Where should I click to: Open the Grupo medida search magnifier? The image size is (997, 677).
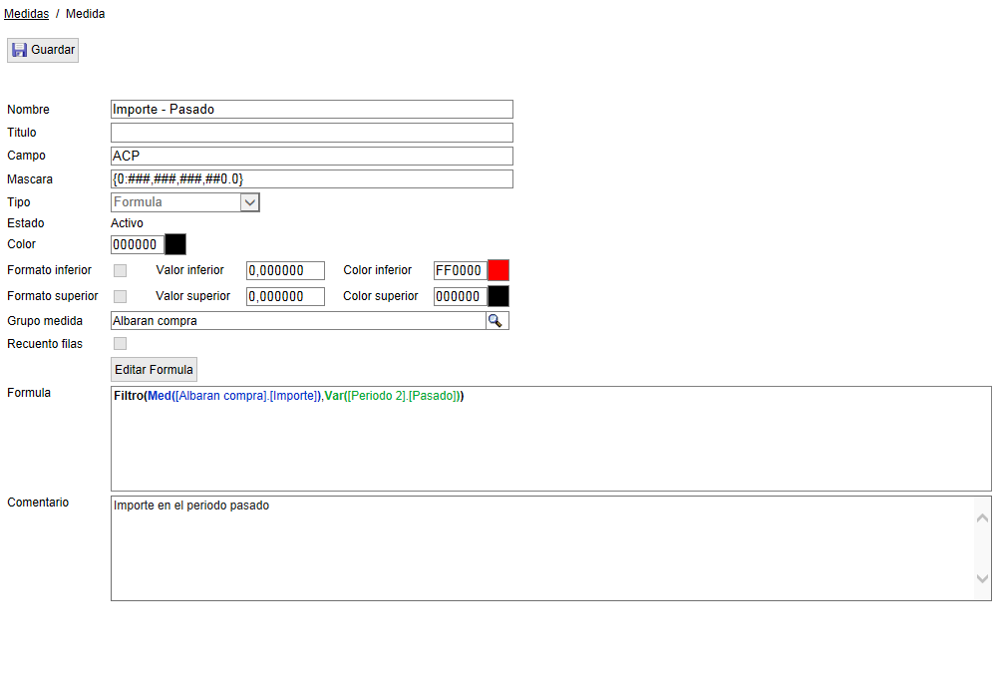pyautogui.click(x=496, y=320)
